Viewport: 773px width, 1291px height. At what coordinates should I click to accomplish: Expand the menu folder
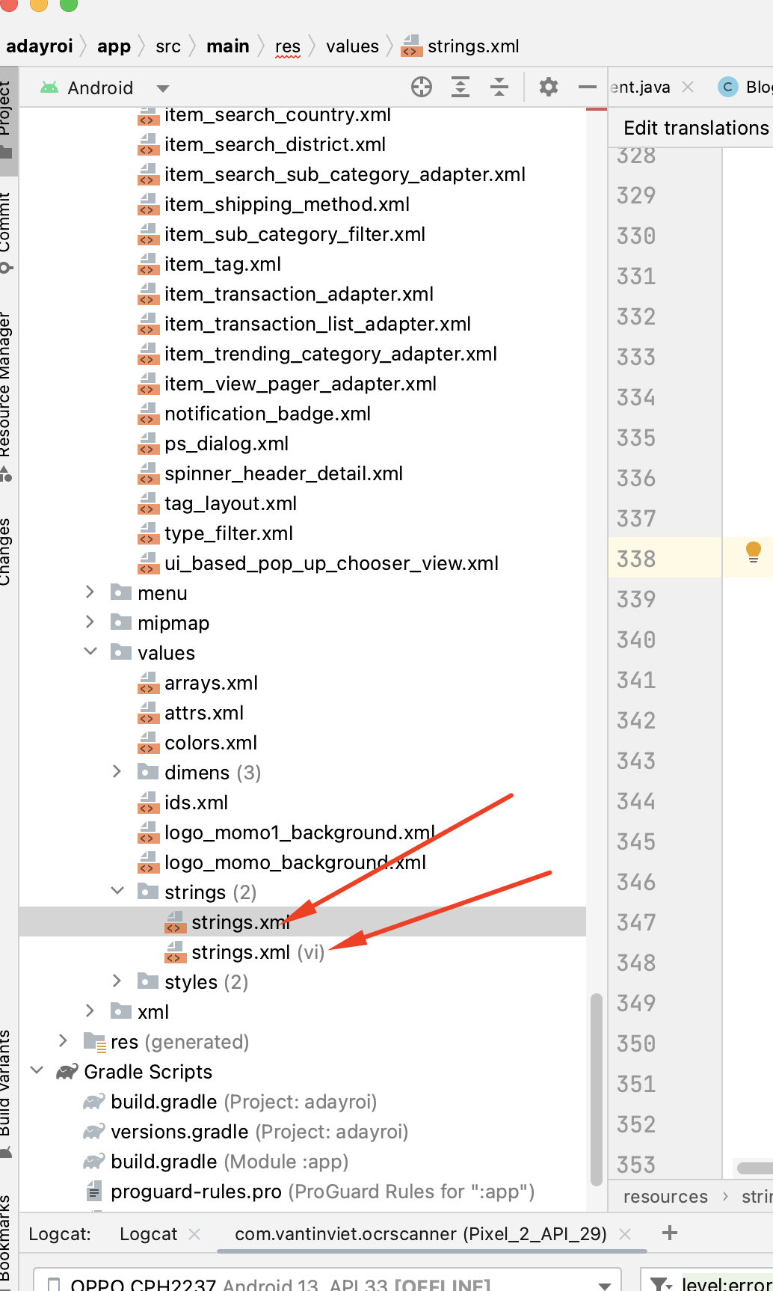click(x=90, y=592)
